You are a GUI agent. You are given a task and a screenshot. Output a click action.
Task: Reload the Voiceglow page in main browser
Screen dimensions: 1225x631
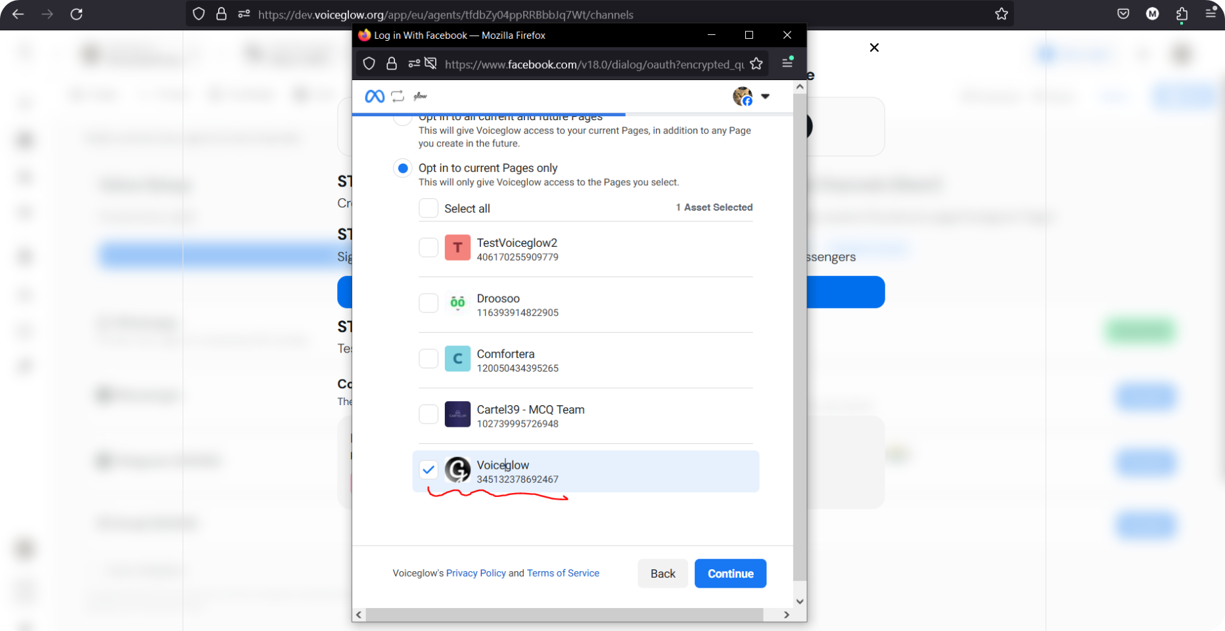click(x=76, y=14)
